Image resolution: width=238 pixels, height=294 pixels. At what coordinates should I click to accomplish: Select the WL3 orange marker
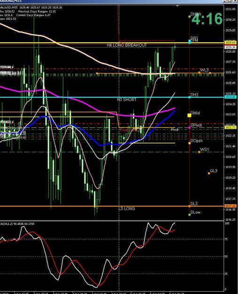(x=199, y=72)
